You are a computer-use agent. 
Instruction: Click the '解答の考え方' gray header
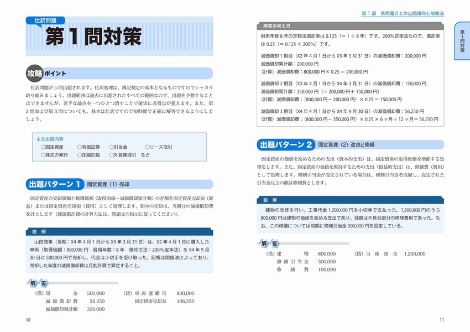coord(350,26)
